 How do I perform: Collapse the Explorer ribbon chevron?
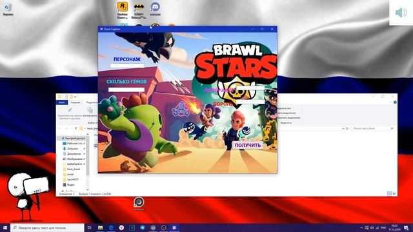coord(391,102)
